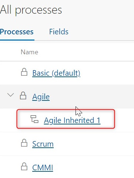Collapse the Agile process chevron

tap(10, 95)
